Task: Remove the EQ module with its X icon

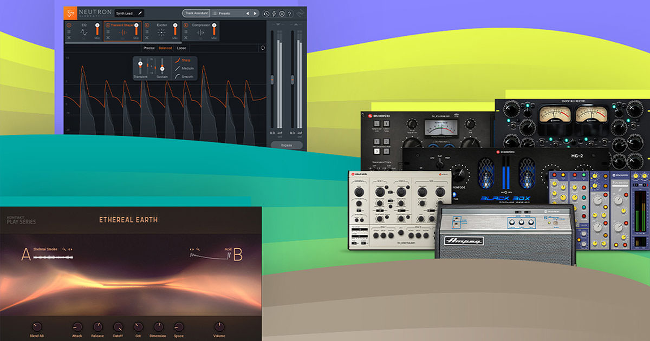Action: point(69,38)
